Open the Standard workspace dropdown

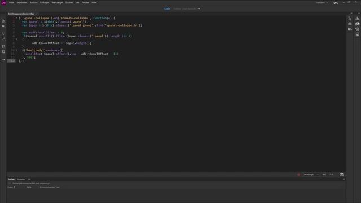pyautogui.click(x=322, y=3)
